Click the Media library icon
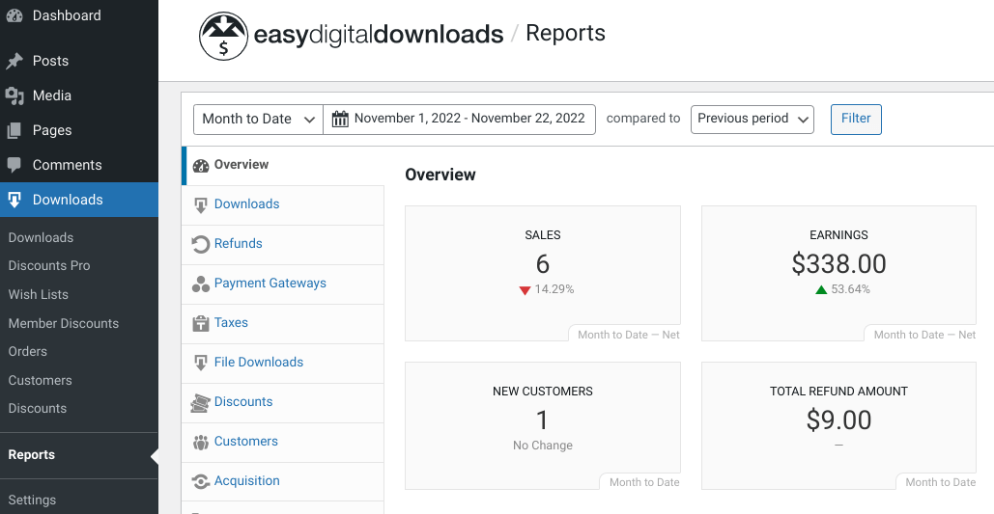994x514 pixels. (x=14, y=95)
